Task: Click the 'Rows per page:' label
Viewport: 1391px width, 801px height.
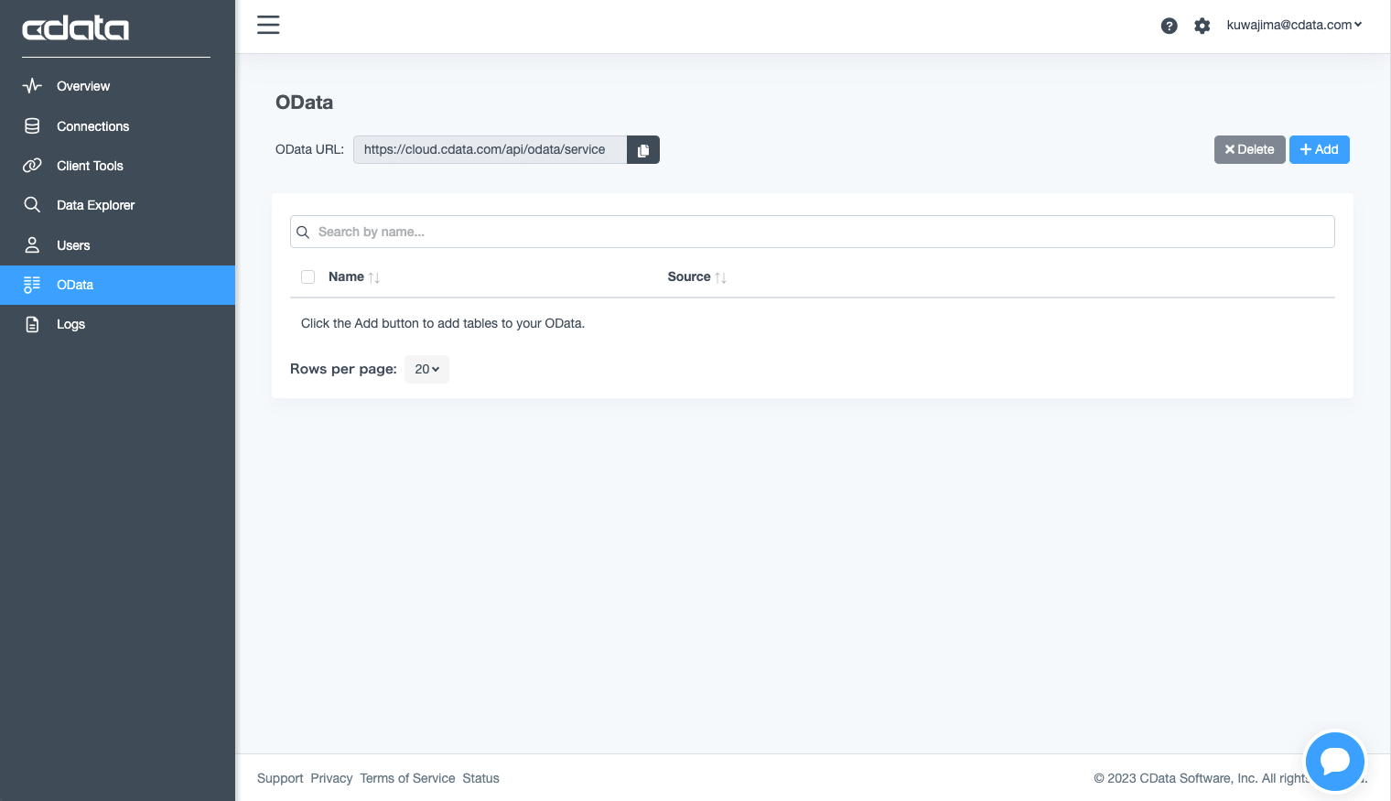Action: coord(343,369)
